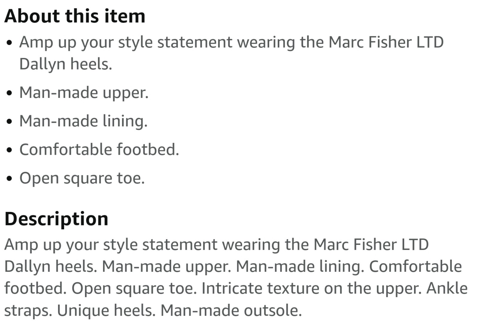Image resolution: width=479 pixels, height=331 pixels.
Task: Click the "Comfortable footbed." bullet item text
Action: (x=99, y=149)
